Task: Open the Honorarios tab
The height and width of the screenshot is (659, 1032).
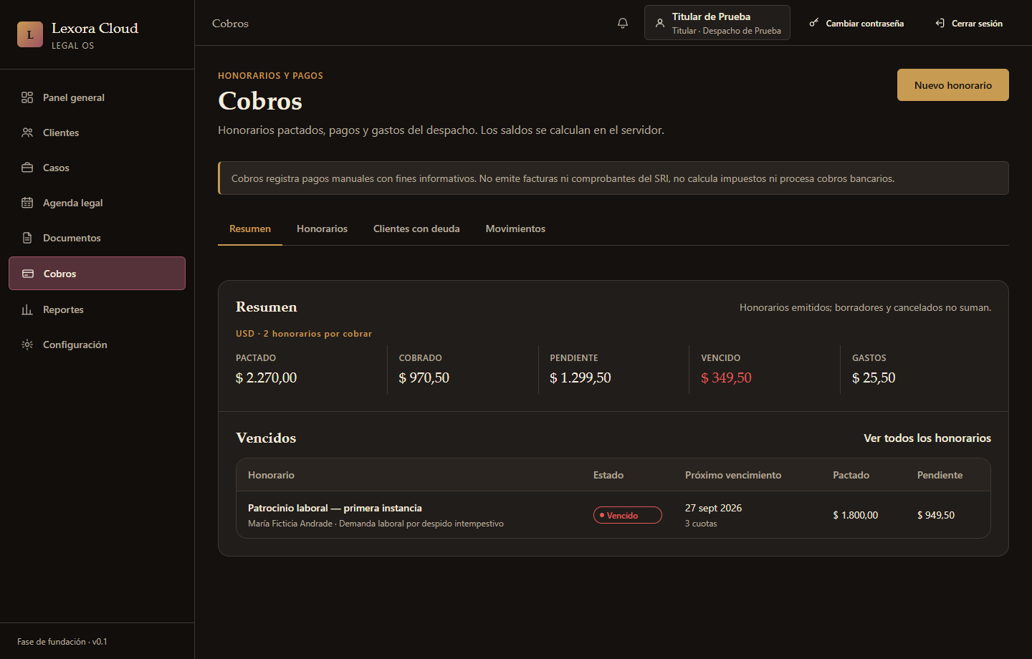Action: click(x=322, y=229)
